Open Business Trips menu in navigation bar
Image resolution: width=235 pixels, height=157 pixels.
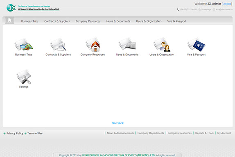[29, 21]
